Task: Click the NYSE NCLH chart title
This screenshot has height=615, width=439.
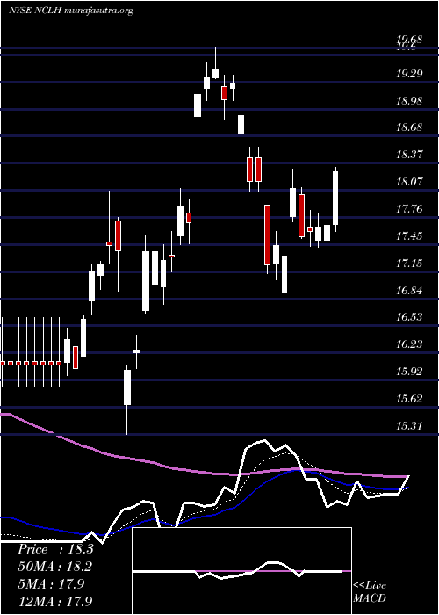Action: pyautogui.click(x=71, y=11)
